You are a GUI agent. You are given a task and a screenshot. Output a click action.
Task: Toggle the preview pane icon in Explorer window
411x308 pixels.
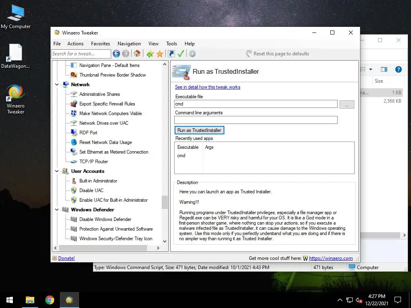pyautogui.click(x=384, y=69)
